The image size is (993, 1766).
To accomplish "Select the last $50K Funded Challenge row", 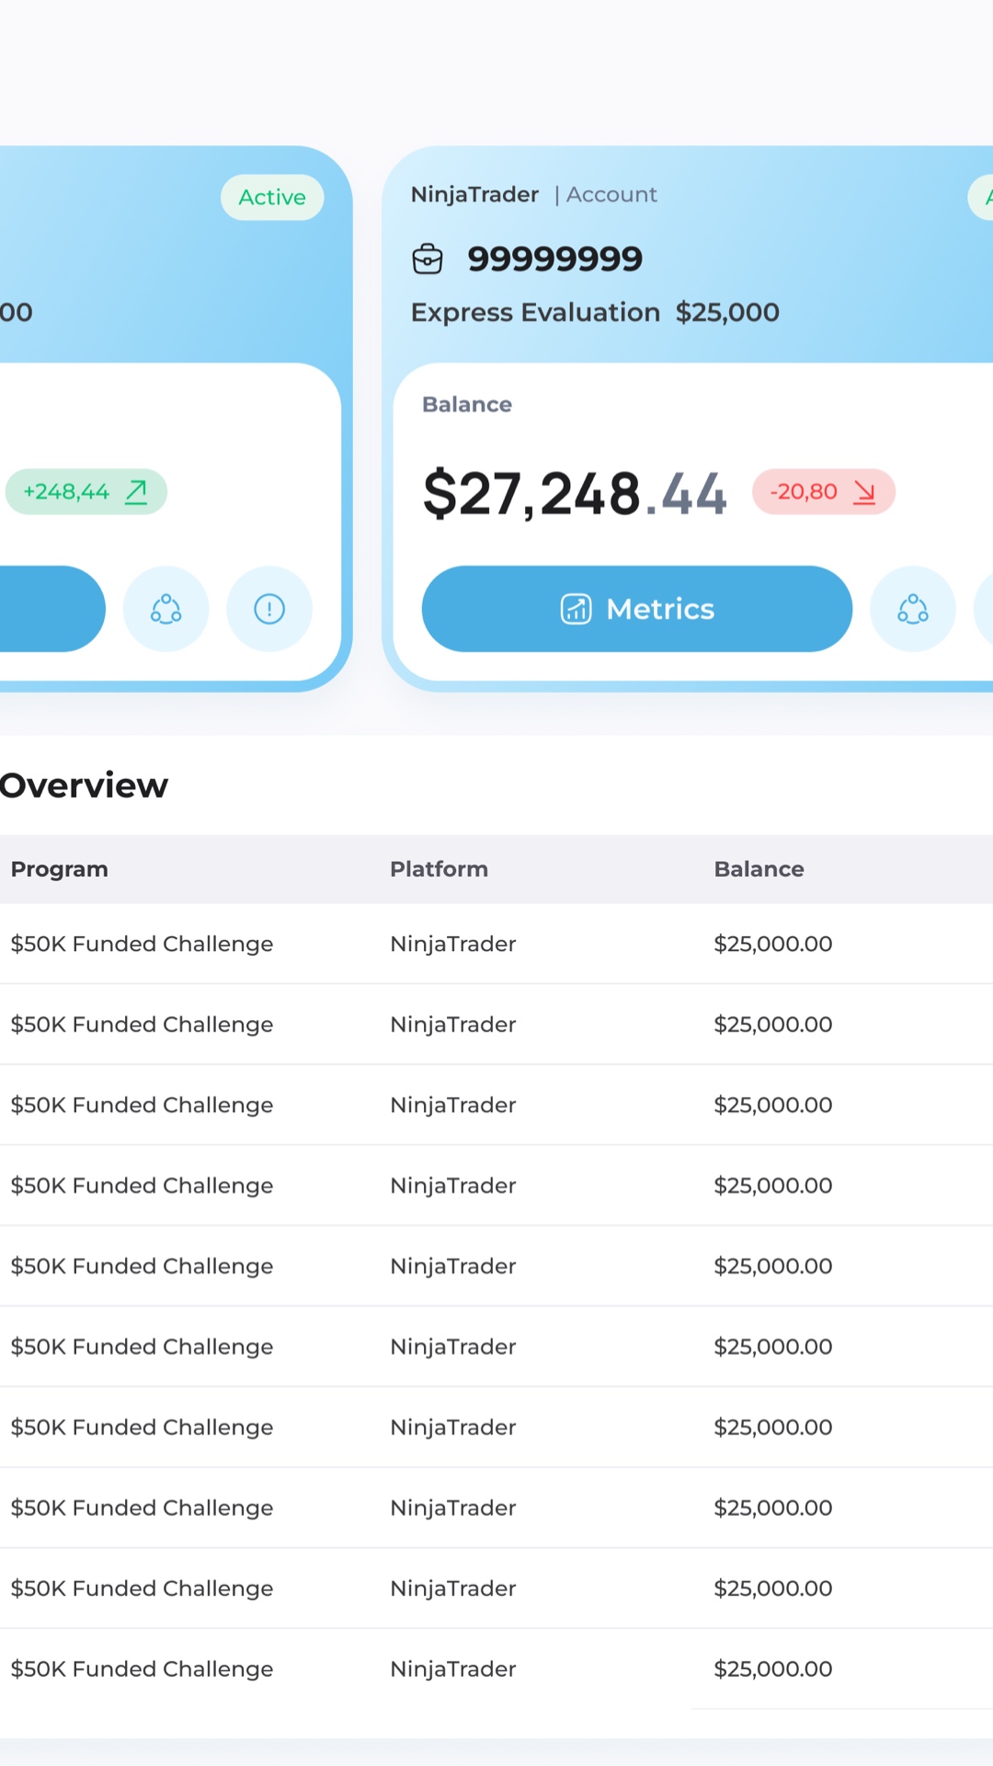I will click(x=496, y=1669).
